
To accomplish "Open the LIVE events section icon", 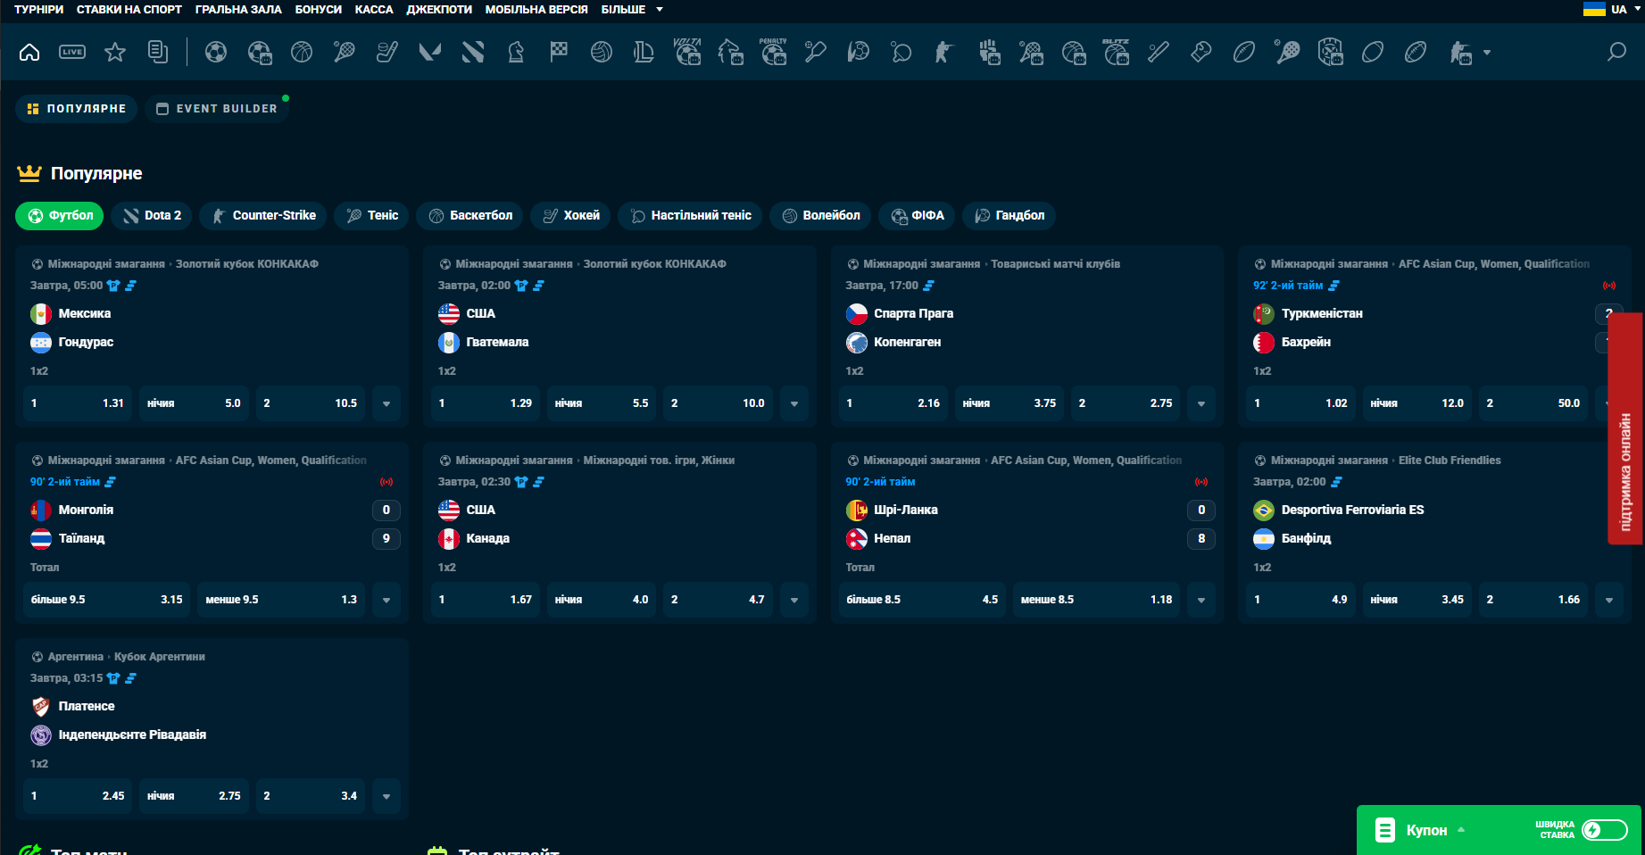I will point(72,53).
